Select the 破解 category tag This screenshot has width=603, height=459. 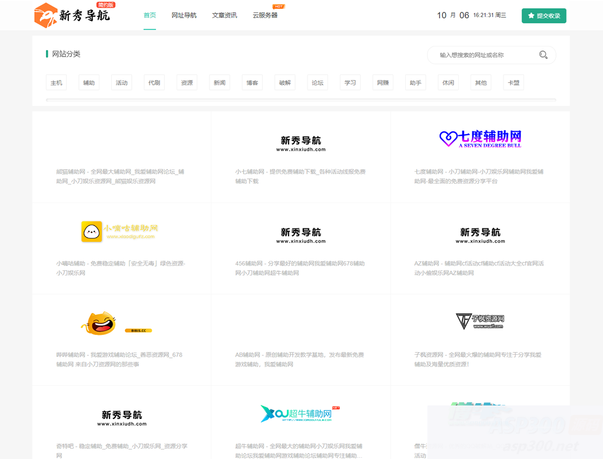(x=284, y=82)
